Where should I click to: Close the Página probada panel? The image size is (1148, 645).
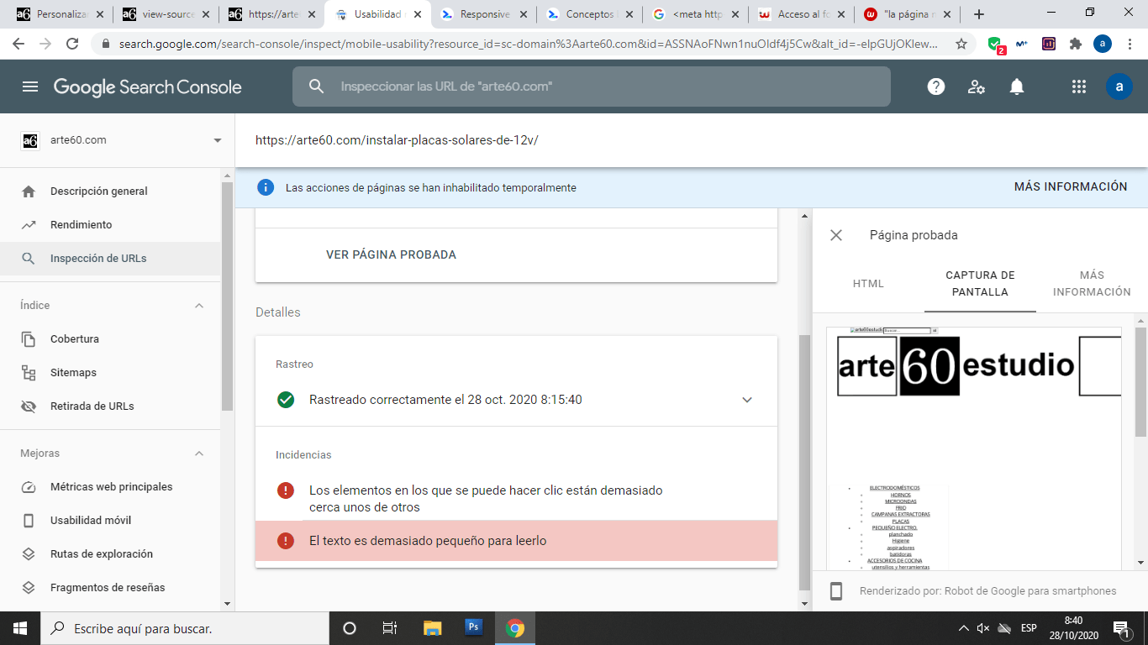coord(836,235)
